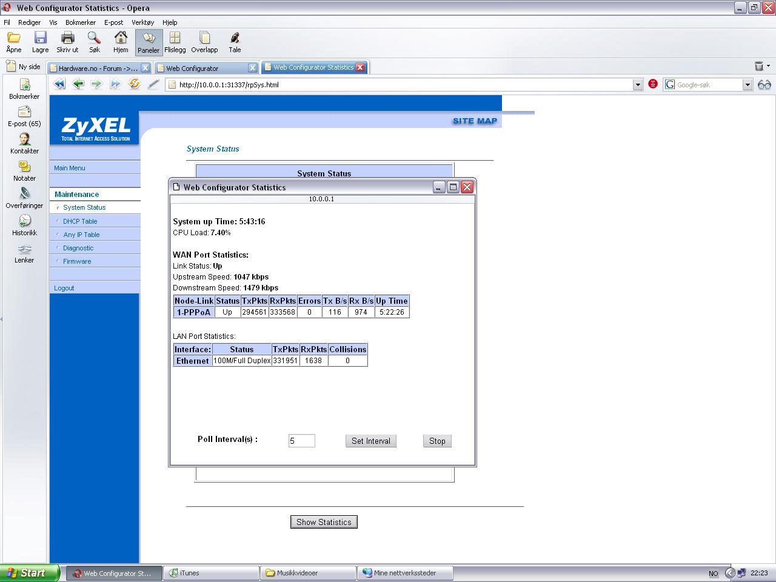
Task: Click the Set Interval button
Action: [x=371, y=441]
